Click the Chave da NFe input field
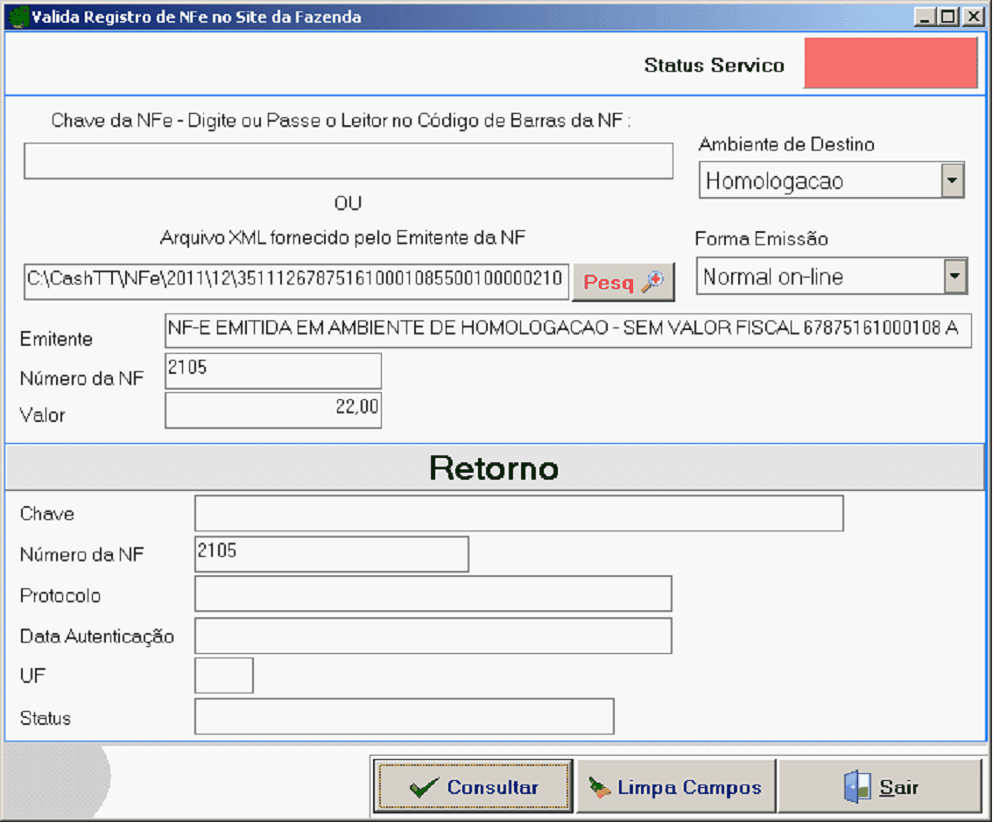993x823 pixels. click(348, 161)
